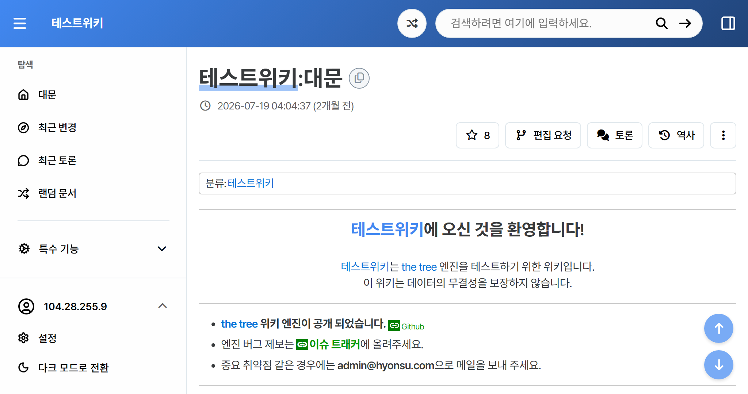Open the 분류:테스트위키 category link
The width and height of the screenshot is (748, 394).
251,183
